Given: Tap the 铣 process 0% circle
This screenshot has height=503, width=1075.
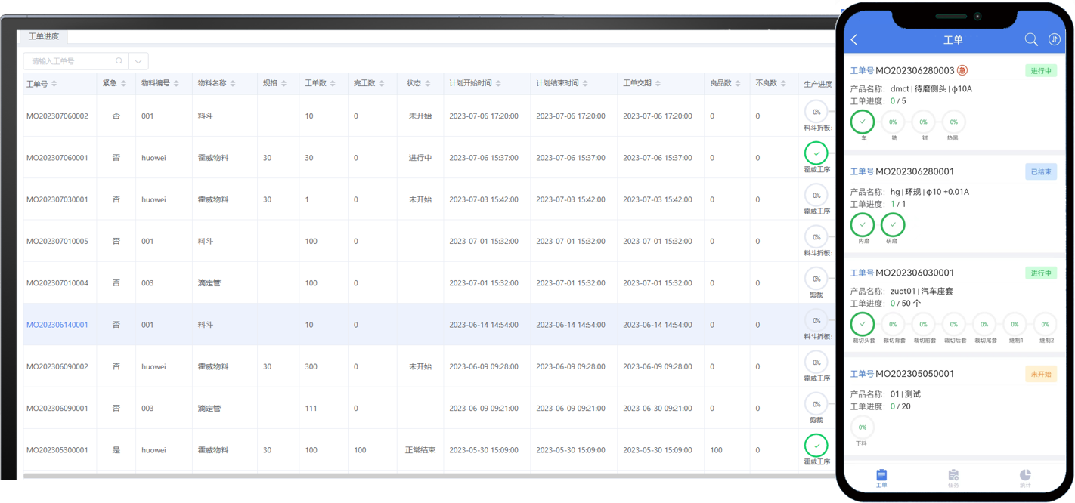Looking at the screenshot, I should [893, 122].
